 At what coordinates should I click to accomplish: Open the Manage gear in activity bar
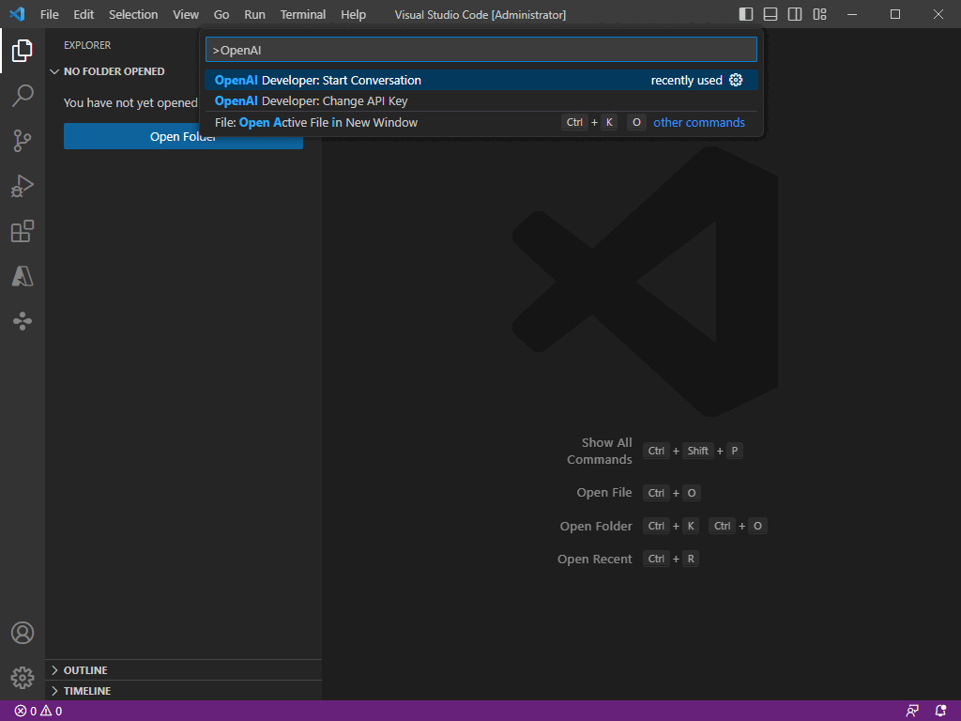coord(23,678)
